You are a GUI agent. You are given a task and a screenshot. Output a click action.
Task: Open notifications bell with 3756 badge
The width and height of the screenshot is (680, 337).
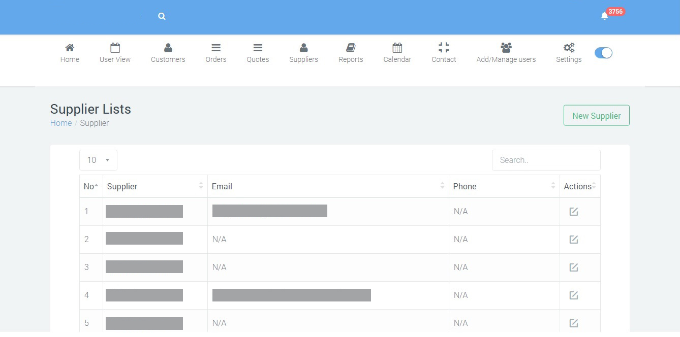click(604, 16)
